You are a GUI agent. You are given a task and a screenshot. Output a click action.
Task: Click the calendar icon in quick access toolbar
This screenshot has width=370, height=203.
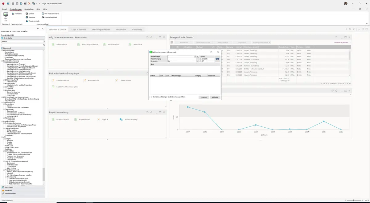[17, 3]
